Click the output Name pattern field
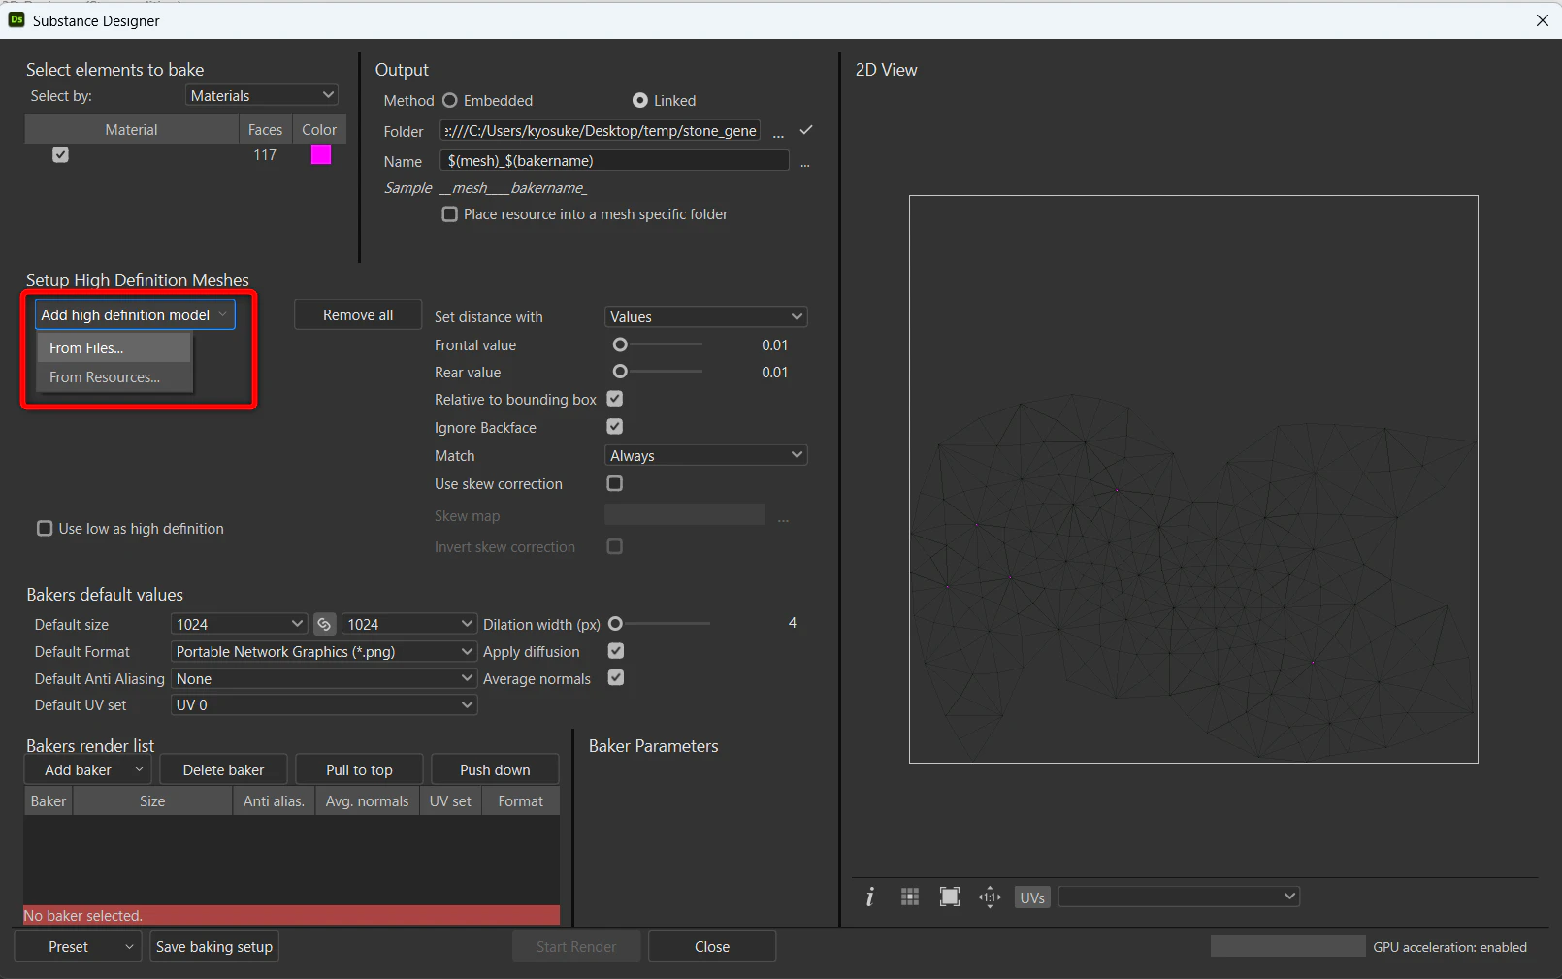 pos(614,161)
